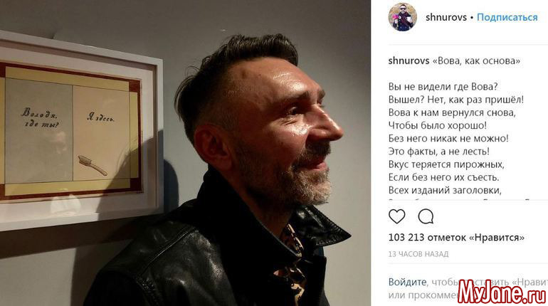Image resolution: width=548 pixels, height=306 pixels.
Task: Log in via the Войдите link
Action: click(407, 282)
